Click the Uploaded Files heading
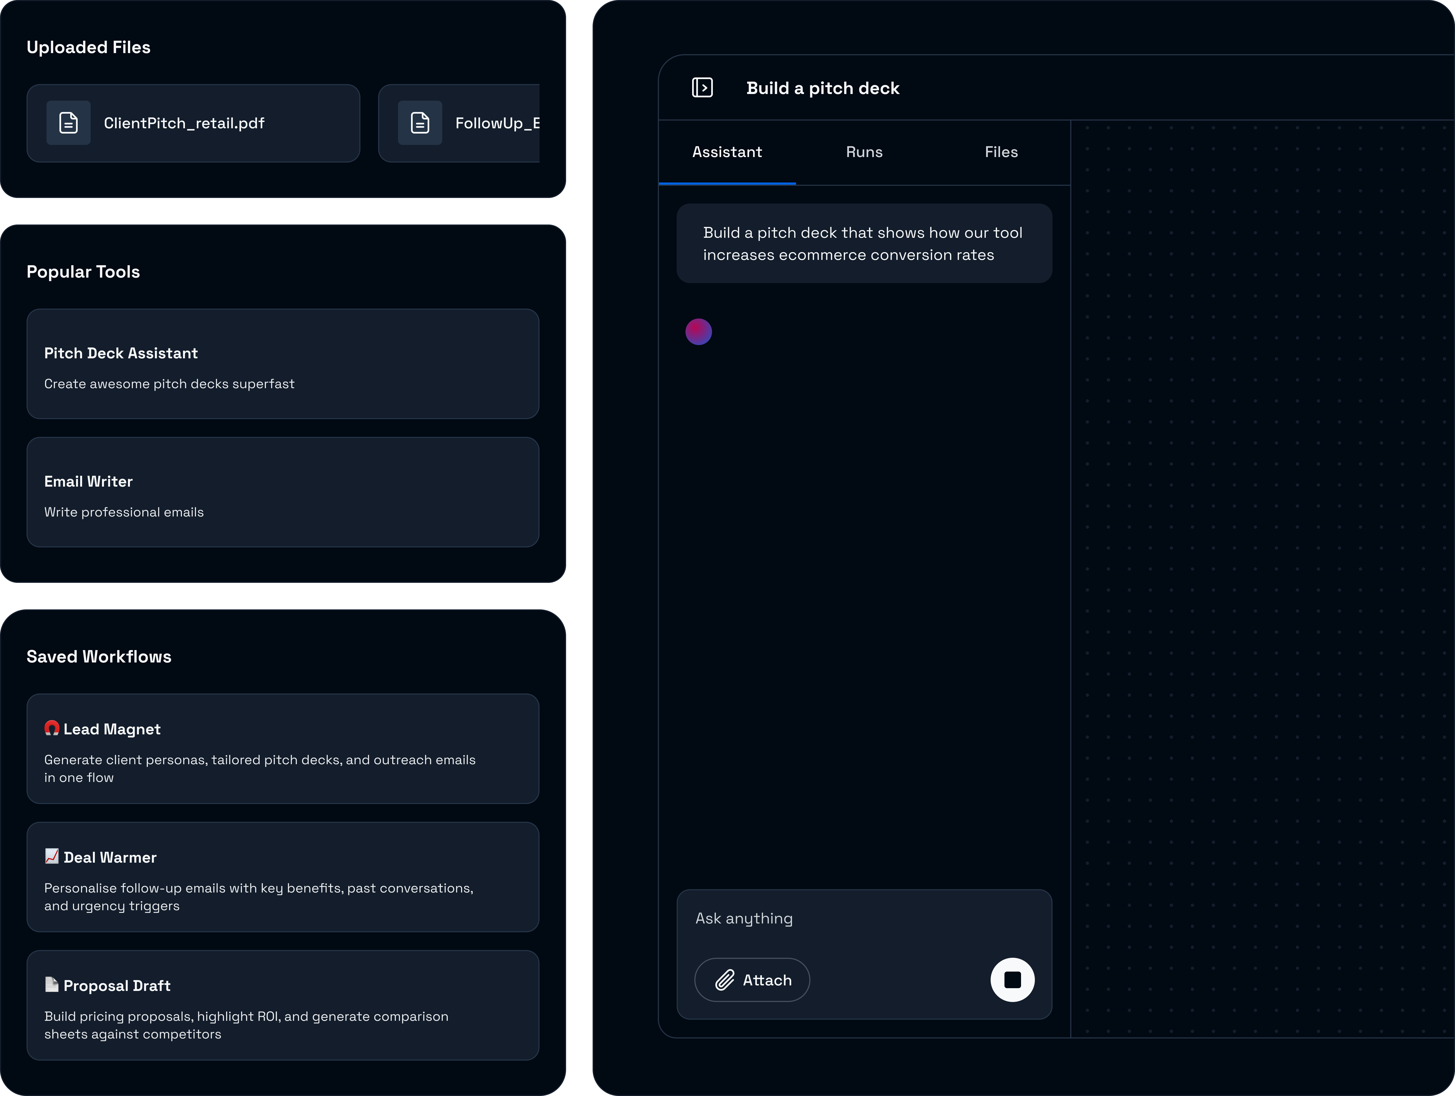The height and width of the screenshot is (1096, 1455). pos(88,47)
